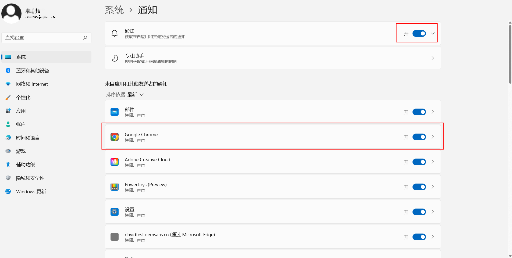Open the 排序依据 最新 dropdown

coord(125,95)
